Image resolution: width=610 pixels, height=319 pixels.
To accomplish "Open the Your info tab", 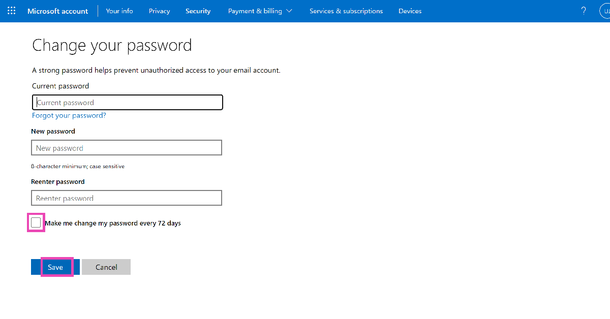I will click(119, 11).
